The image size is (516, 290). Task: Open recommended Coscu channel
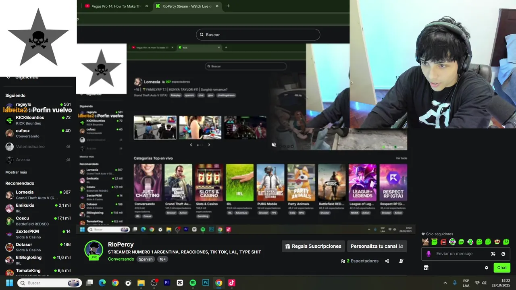pos(38,221)
